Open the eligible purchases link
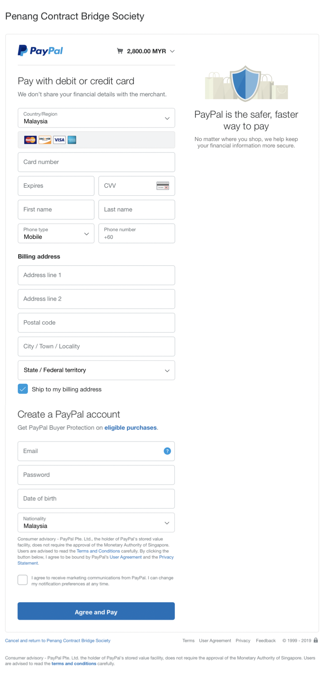The height and width of the screenshot is (682, 332). 130,428
